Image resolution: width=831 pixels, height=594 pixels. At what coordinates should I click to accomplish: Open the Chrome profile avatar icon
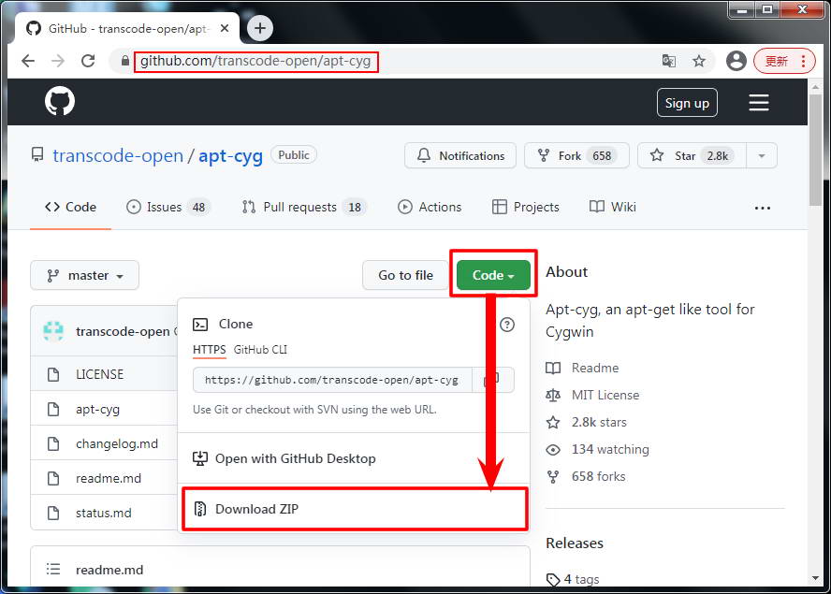point(736,61)
